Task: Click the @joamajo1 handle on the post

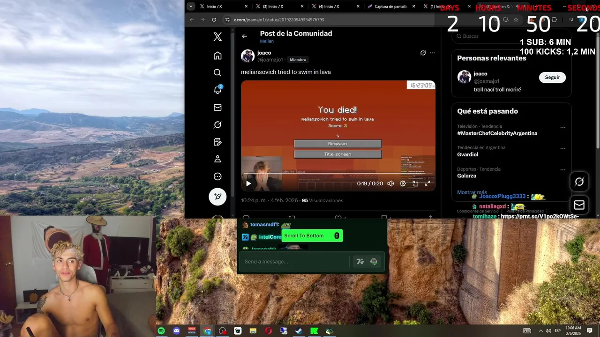Action: 270,60
